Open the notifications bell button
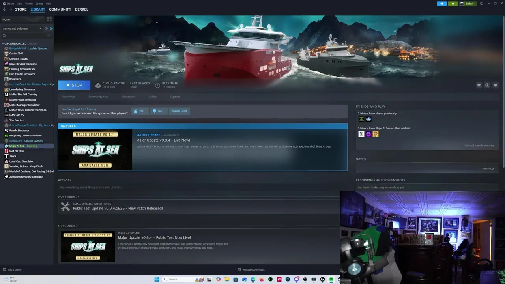The width and height of the screenshot is (505, 284). [x=453, y=4]
